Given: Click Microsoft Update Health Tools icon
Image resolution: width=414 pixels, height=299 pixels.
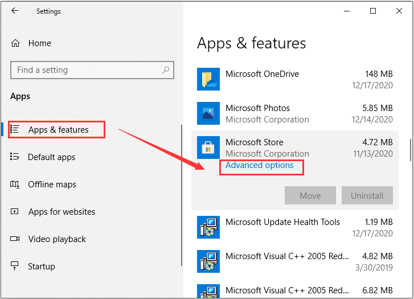Looking at the screenshot, I should pos(208,227).
